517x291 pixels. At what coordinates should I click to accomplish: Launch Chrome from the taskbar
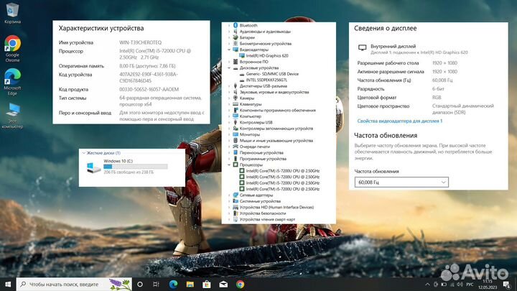pos(240,284)
